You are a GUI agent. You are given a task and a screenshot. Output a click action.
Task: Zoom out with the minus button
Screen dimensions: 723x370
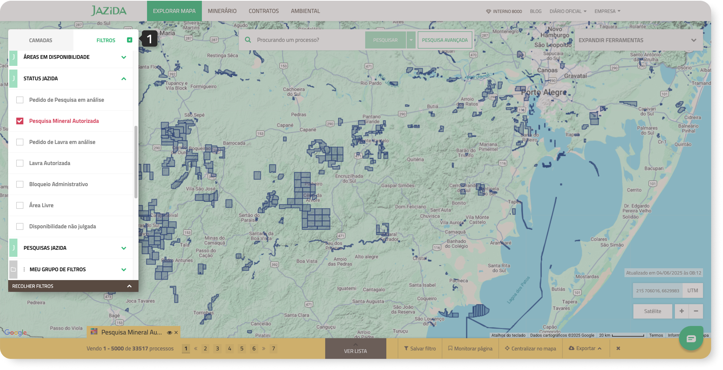click(696, 311)
